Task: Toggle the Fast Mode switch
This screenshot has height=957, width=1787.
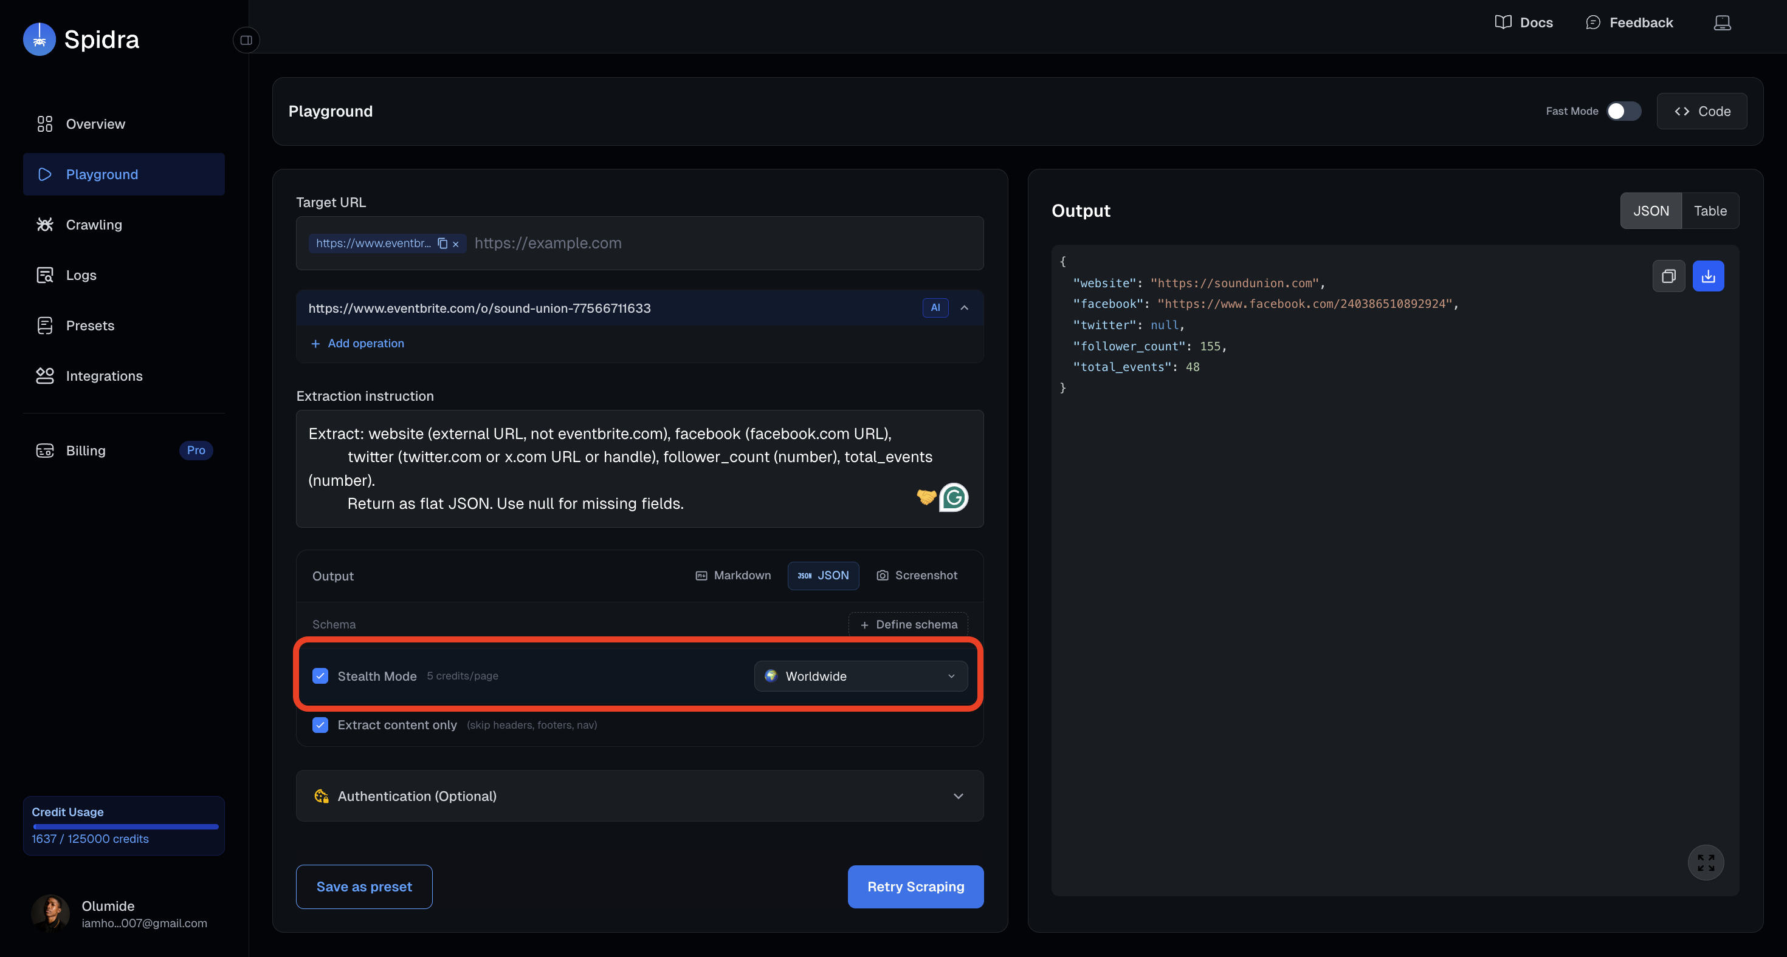Action: pos(1623,111)
